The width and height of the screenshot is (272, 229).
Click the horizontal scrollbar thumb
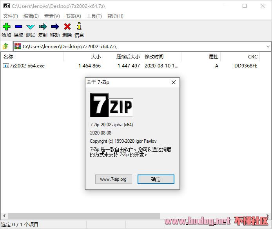point(84,216)
